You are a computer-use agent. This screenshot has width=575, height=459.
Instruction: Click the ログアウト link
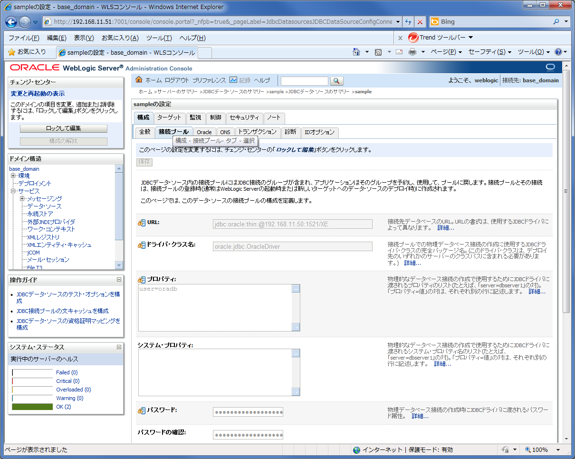click(177, 80)
